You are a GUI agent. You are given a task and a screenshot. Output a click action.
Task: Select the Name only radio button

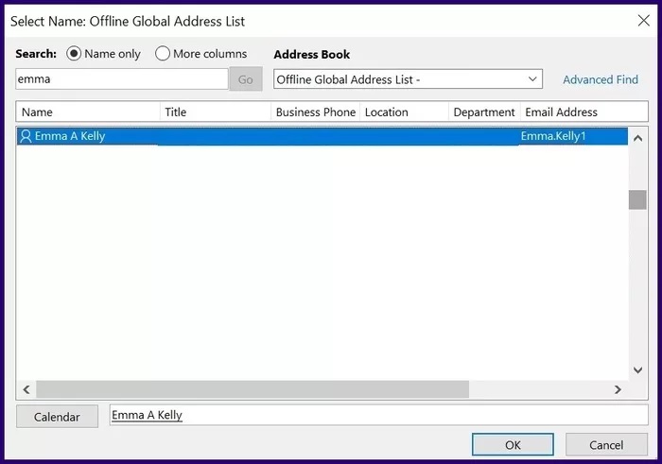74,54
